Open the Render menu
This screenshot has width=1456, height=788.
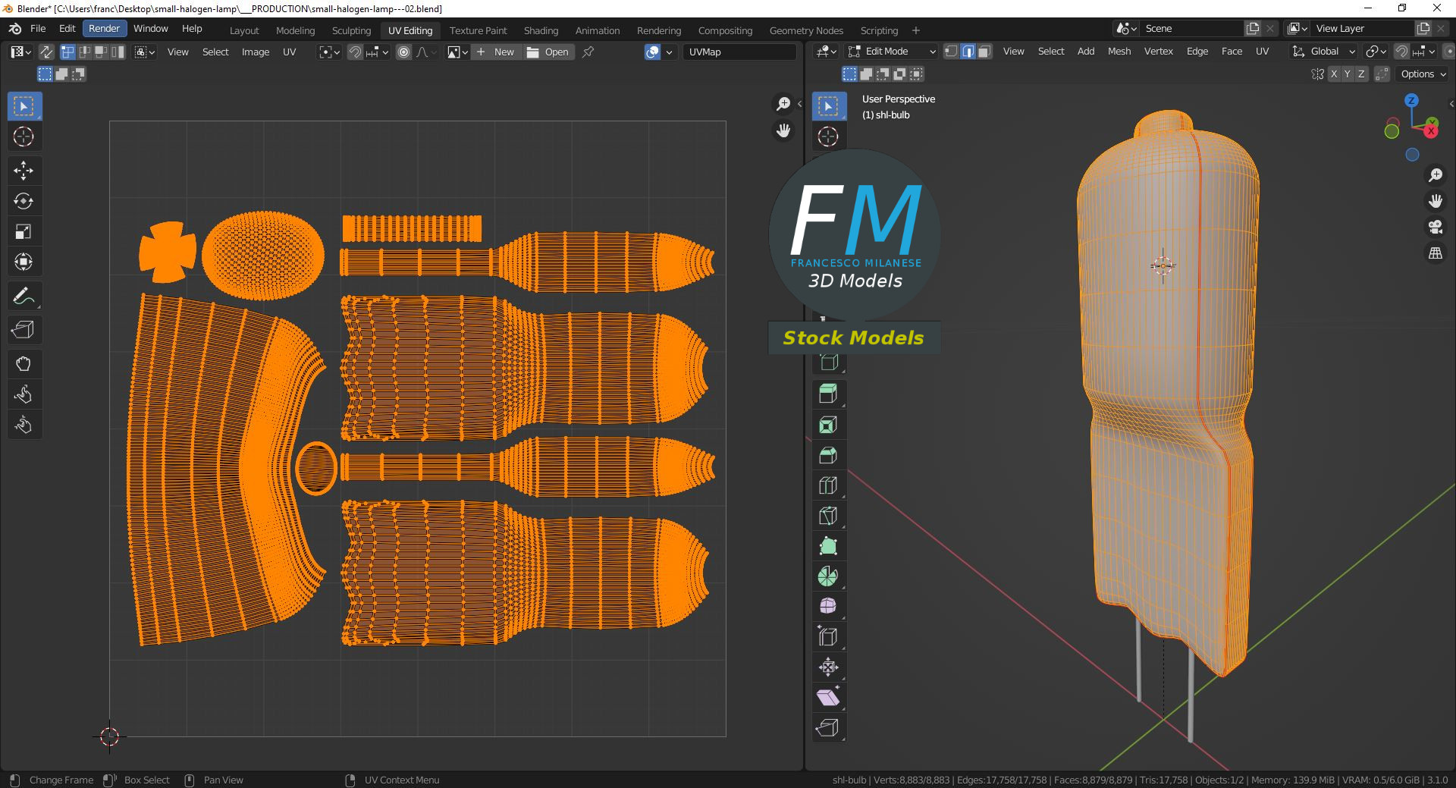pos(104,29)
